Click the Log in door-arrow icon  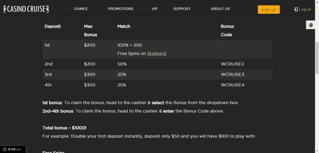coord(296,10)
